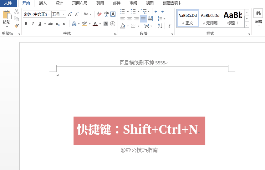Viewport: 265px width, 170px height.
Task: Apply dark red font color
Action: [x=95, y=24]
